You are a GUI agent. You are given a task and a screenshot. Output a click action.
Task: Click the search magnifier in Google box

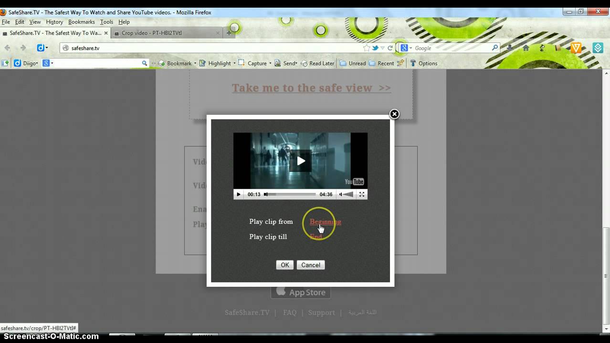[495, 48]
